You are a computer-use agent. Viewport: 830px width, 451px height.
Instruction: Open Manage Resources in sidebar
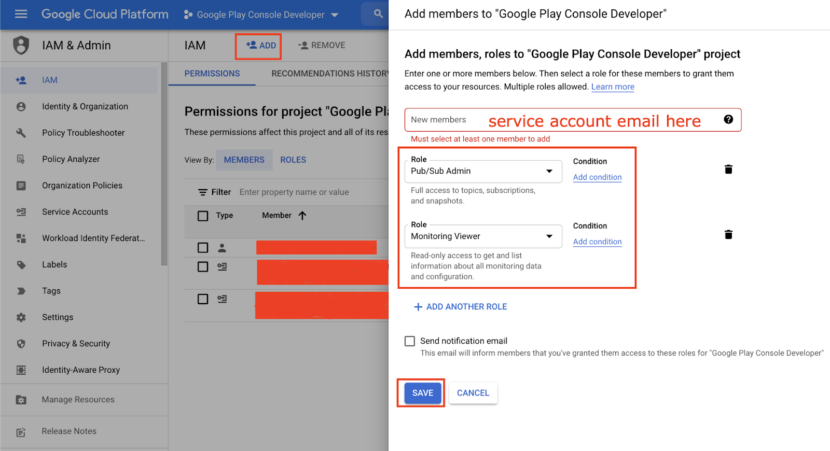tap(78, 400)
